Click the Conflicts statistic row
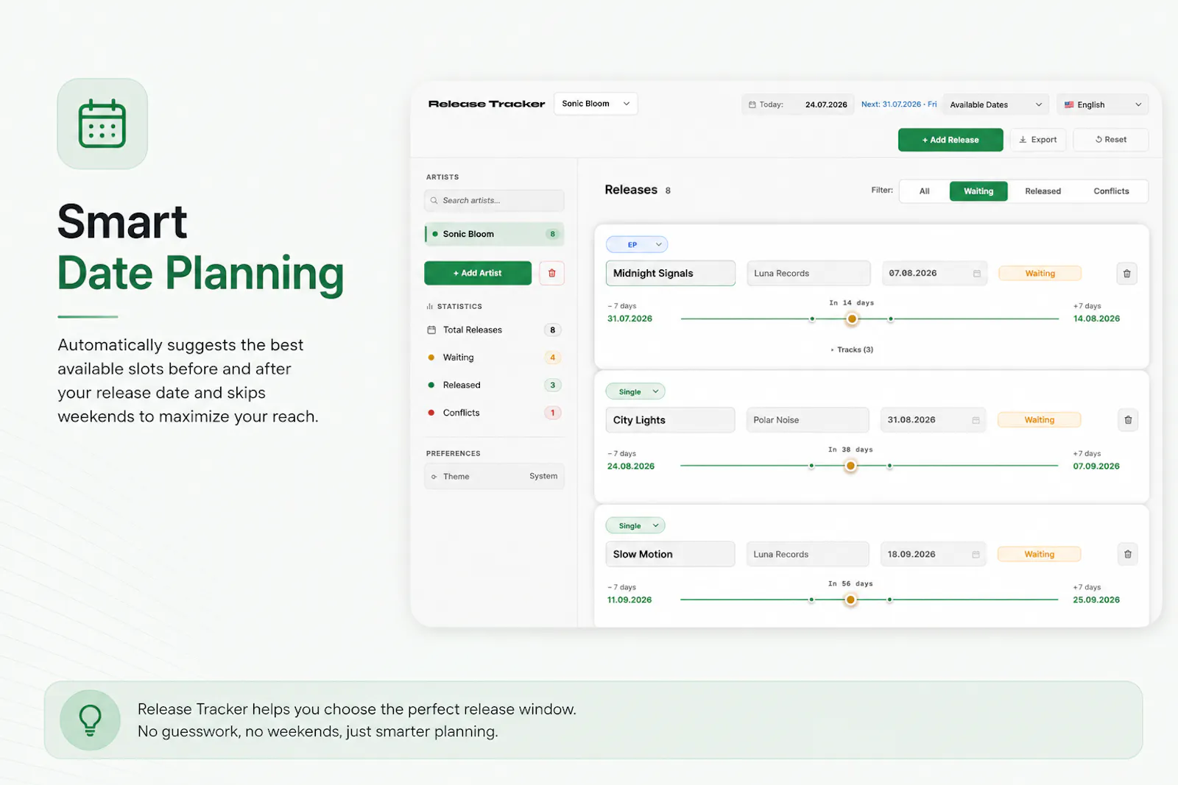The width and height of the screenshot is (1178, 785). click(x=494, y=413)
